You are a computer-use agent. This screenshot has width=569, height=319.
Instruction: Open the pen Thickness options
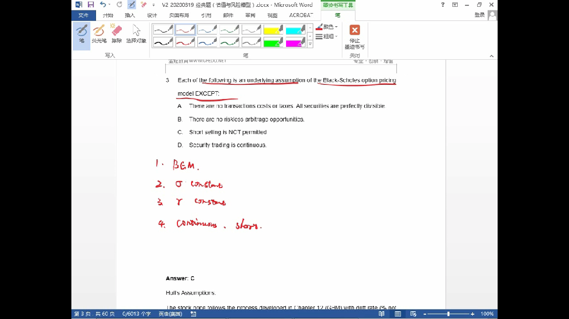tap(326, 36)
